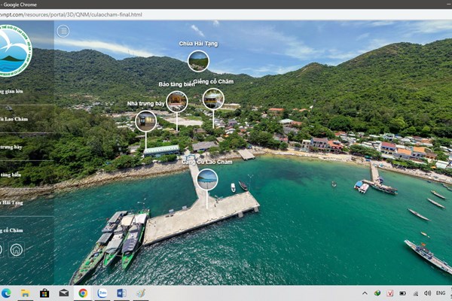The image size is (452, 301).
Task: Expand the hidden system tray icons chevron
Action: coord(365,293)
